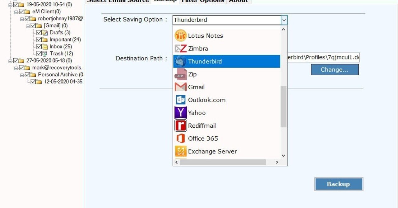Choose the Yahoo saving icon
Image resolution: width=398 pixels, height=208 pixels.
(180, 112)
